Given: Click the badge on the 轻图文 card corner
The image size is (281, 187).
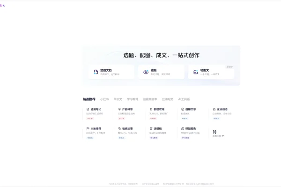Looking at the screenshot, I should tap(229, 67).
